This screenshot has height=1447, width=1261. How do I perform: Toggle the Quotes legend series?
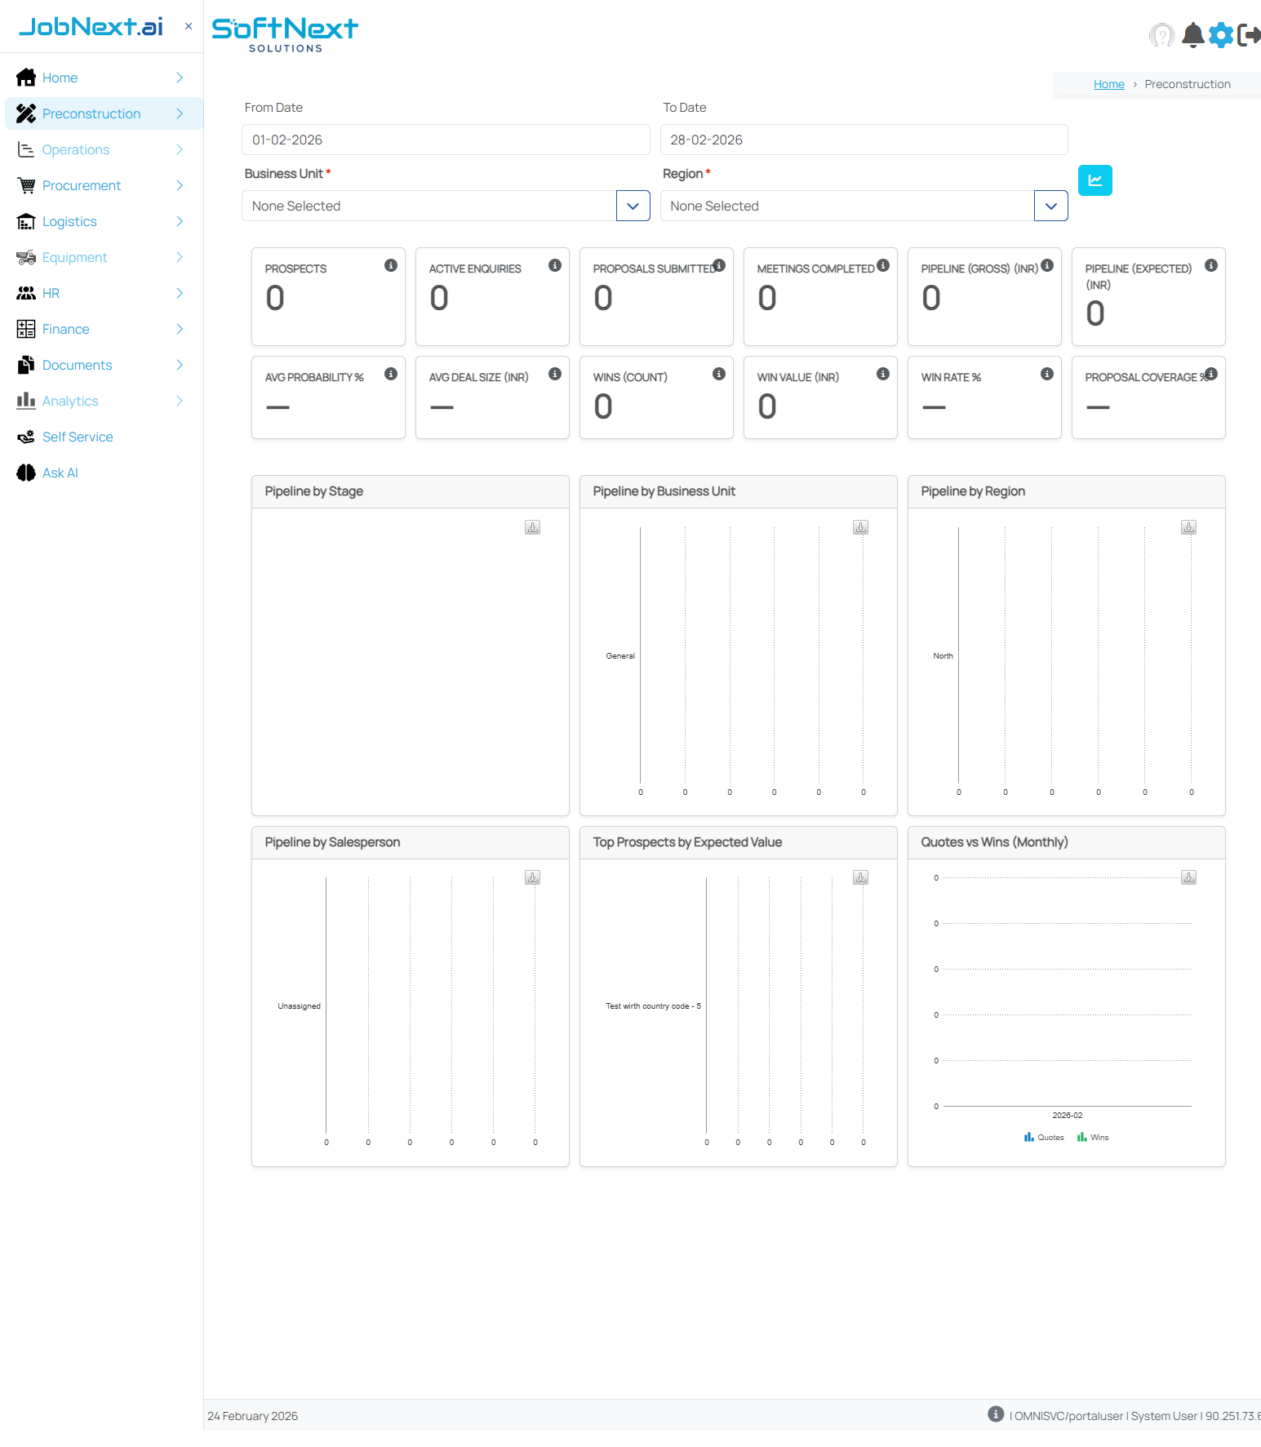[1044, 1137]
